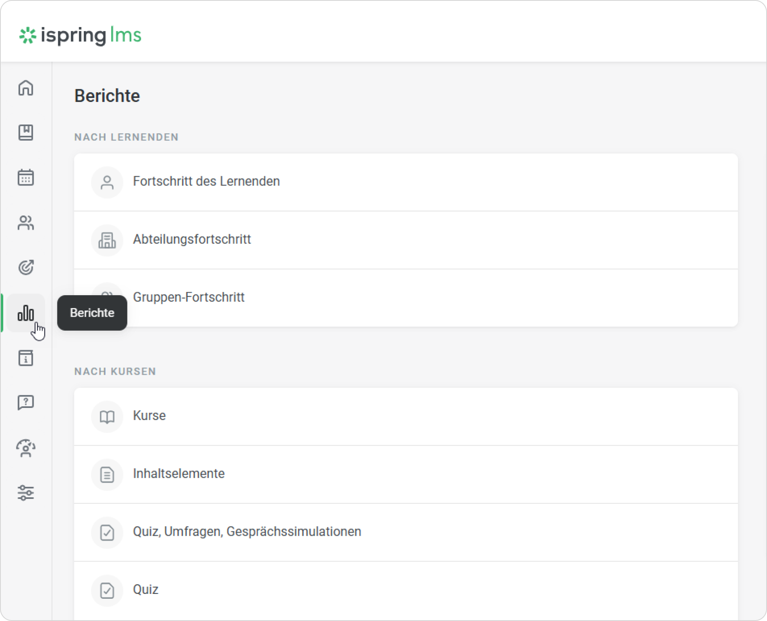Click the open book icon beside Kurse

coord(107,417)
